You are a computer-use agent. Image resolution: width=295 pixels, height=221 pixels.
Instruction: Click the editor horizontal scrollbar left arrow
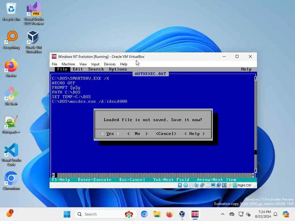[53, 175]
